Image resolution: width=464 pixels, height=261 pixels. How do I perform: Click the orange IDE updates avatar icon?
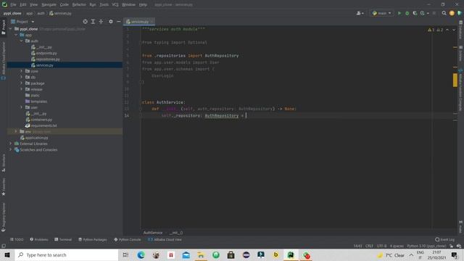[x=452, y=13]
